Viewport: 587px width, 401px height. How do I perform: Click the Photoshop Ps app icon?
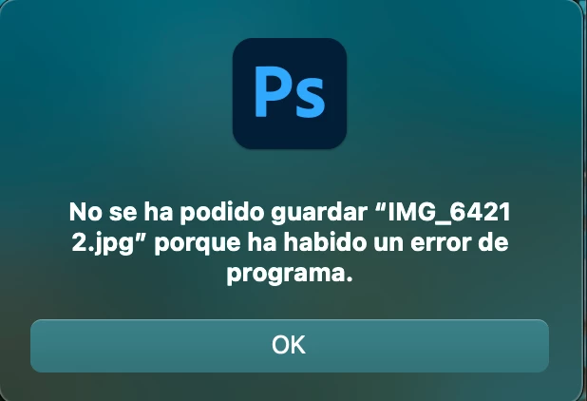coord(290,93)
